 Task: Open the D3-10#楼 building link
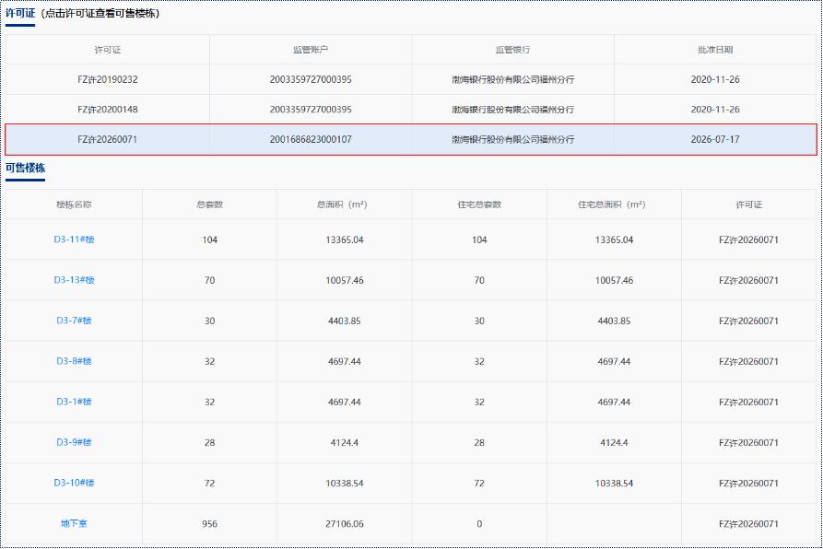point(74,483)
